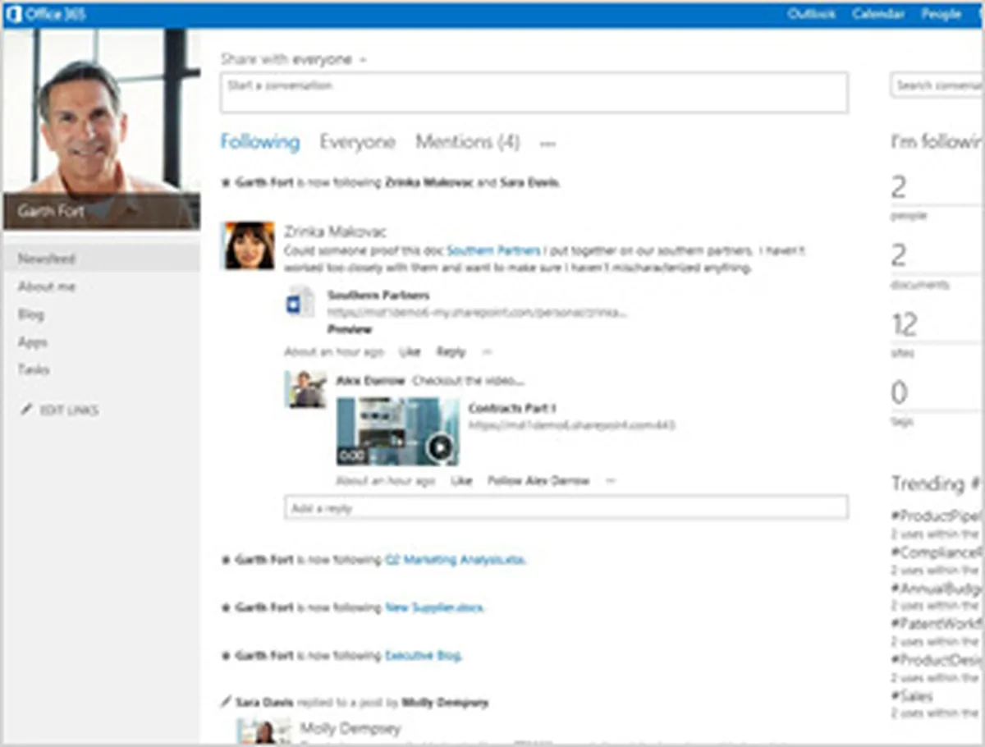Switch to the Mentions (4) tab
Image resolution: width=985 pixels, height=747 pixels.
467,142
